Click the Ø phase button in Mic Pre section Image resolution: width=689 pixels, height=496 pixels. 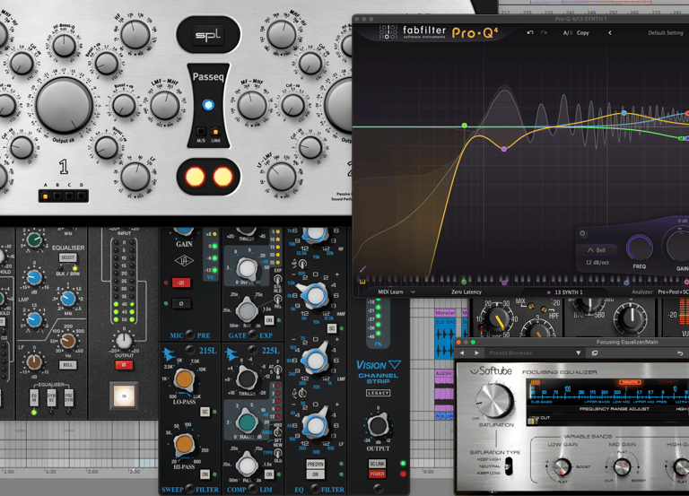(x=181, y=303)
